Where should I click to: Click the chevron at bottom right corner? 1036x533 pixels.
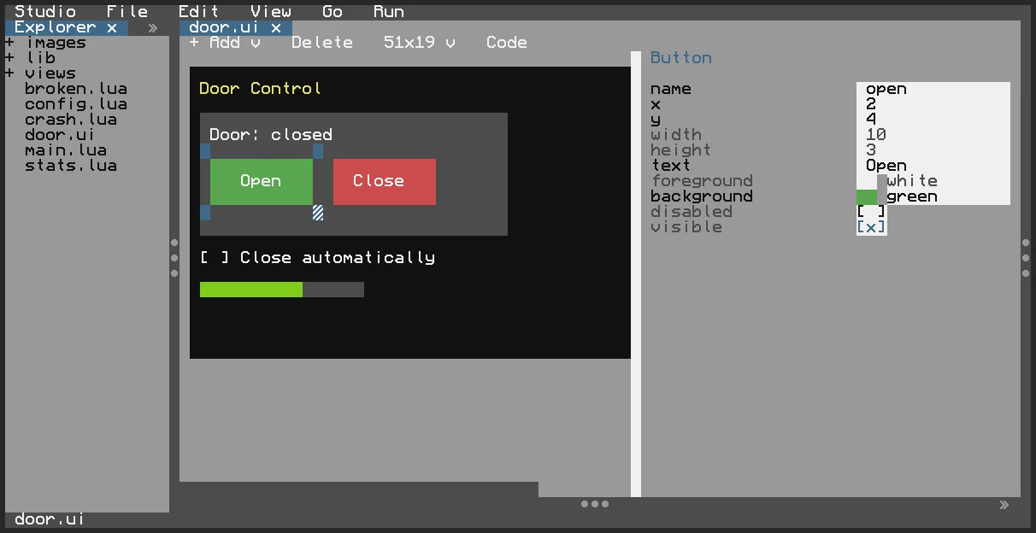[x=1004, y=505]
